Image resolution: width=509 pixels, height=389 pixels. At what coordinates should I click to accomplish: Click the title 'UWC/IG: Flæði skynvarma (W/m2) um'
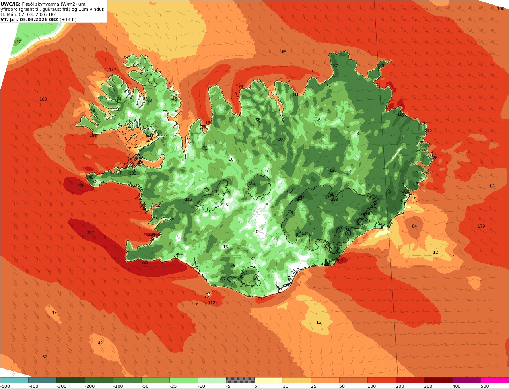coord(43,4)
